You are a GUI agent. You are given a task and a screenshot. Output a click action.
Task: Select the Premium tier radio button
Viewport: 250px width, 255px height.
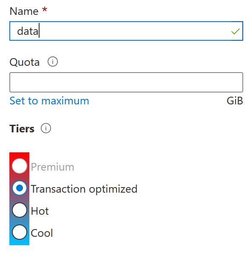click(20, 166)
